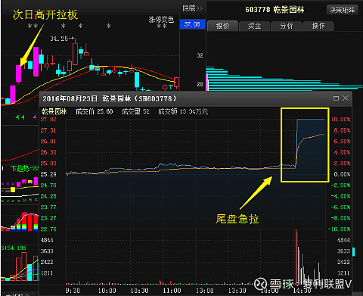Click the 下趋势 indicator label
Image resolution: width=363 pixels, height=296 pixels.
pyautogui.click(x=25, y=169)
